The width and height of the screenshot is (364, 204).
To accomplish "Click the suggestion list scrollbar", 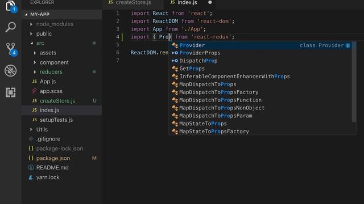I will pyautogui.click(x=354, y=82).
